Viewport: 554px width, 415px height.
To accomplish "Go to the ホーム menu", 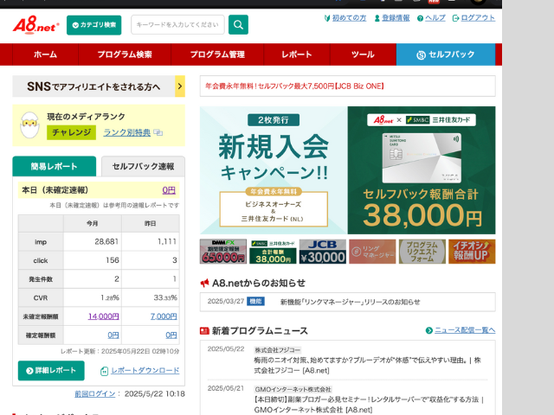I will (x=45, y=54).
